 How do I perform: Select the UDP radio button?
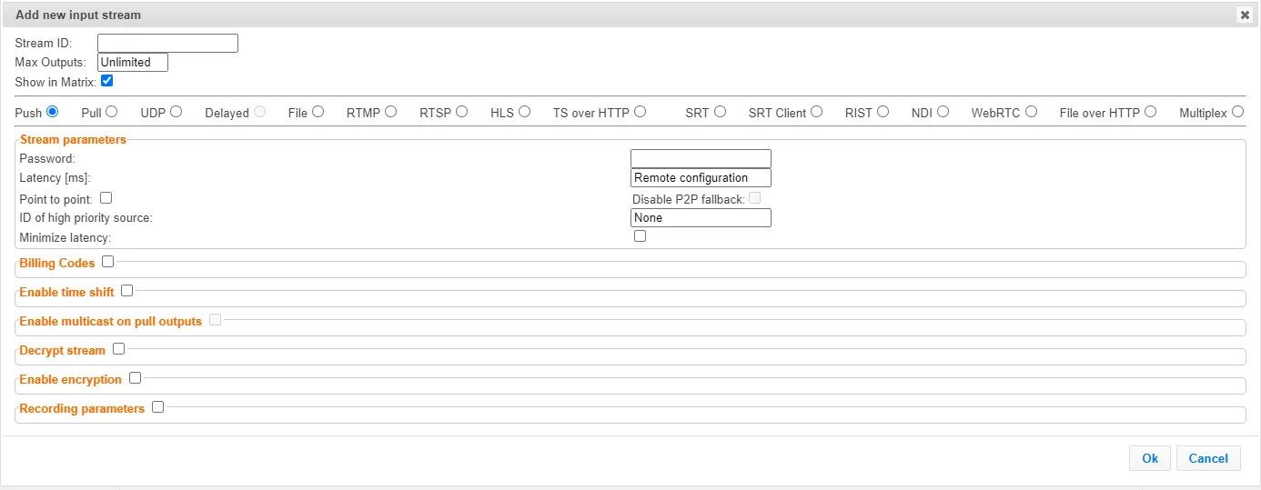coord(176,112)
